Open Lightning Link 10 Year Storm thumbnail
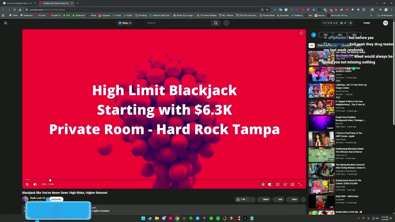Image resolution: width=395 pixels, height=222 pixels. pos(321,90)
